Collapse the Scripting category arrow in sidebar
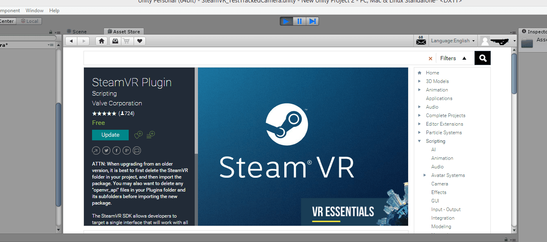Viewport: 547px width, 242px height. click(420, 141)
